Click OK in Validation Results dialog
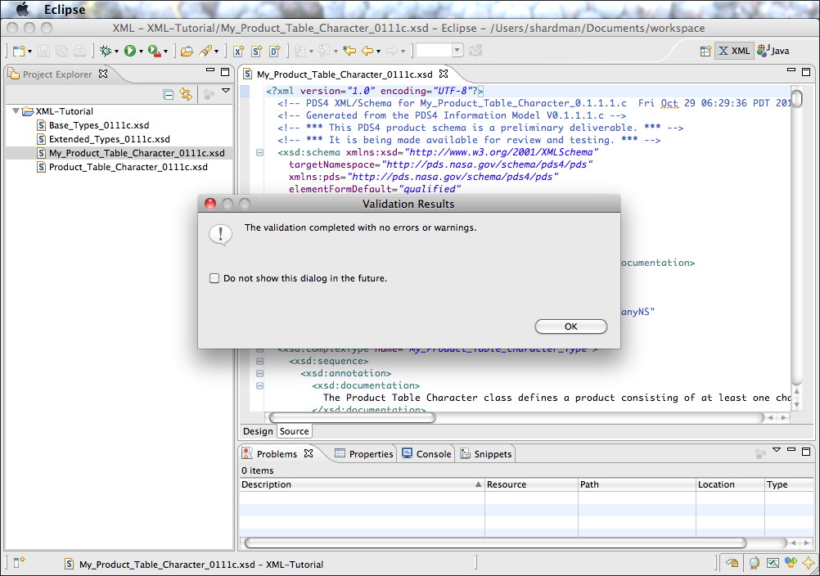The height and width of the screenshot is (576, 820). [x=571, y=326]
